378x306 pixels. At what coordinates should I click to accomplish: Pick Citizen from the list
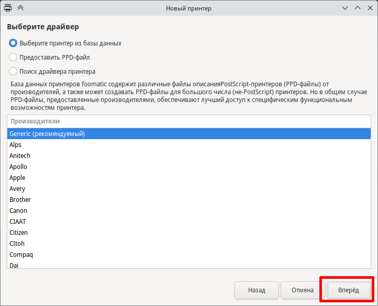[189, 233]
